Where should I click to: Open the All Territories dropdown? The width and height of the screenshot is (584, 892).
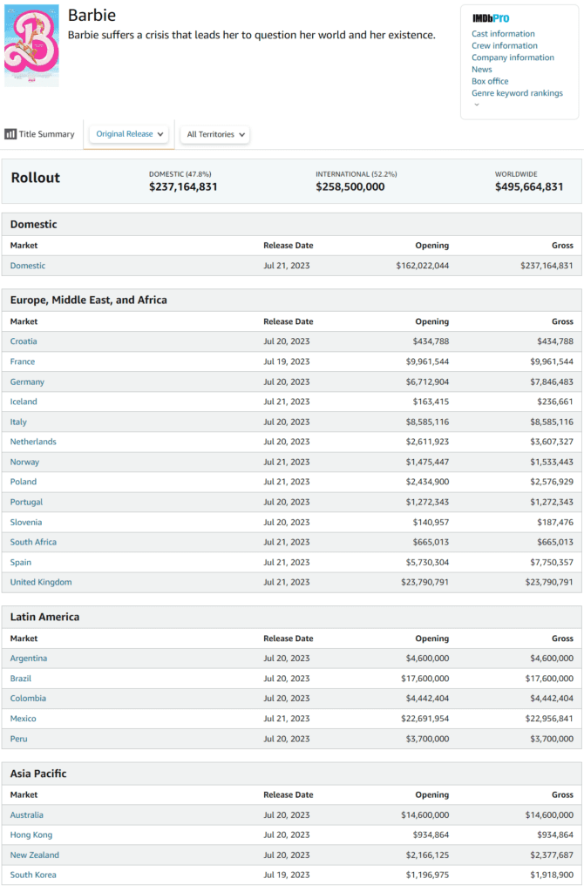click(x=217, y=135)
